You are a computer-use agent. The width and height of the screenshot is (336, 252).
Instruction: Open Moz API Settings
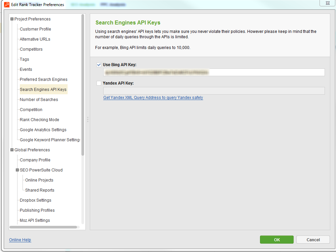coord(35,220)
